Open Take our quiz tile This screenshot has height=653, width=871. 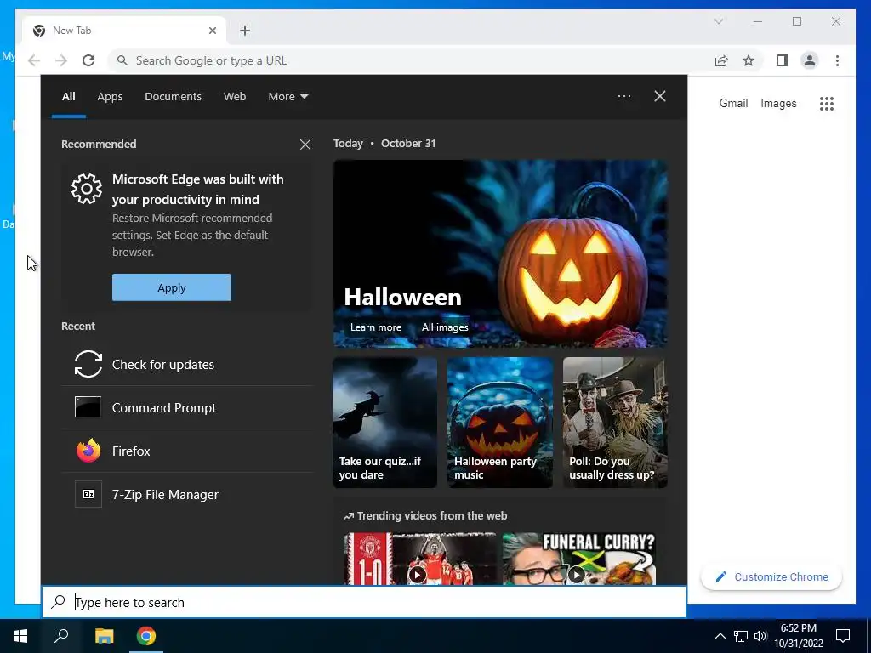click(x=385, y=423)
